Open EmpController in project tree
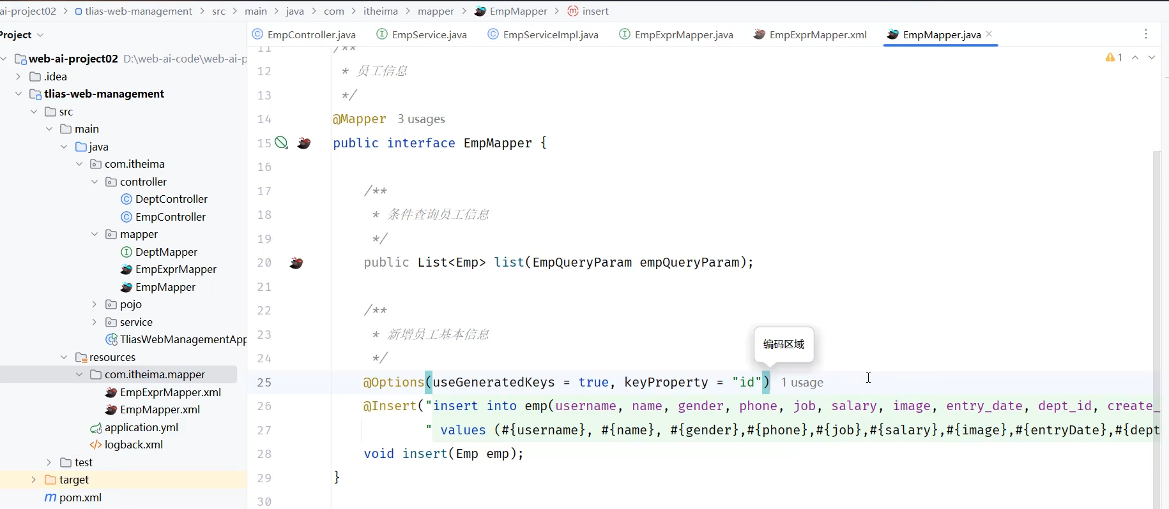1169x509 pixels. pos(164,217)
